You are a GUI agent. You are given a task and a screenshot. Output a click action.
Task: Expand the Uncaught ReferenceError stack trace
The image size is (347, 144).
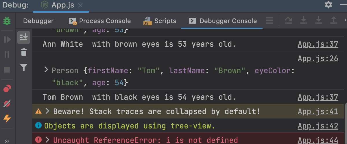point(48,140)
